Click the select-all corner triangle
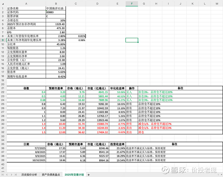The height and width of the screenshot is (177, 223). 3,4
